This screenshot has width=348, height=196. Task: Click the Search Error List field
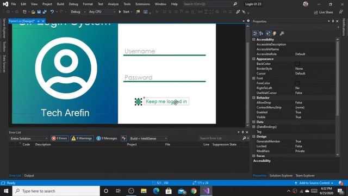220,138
